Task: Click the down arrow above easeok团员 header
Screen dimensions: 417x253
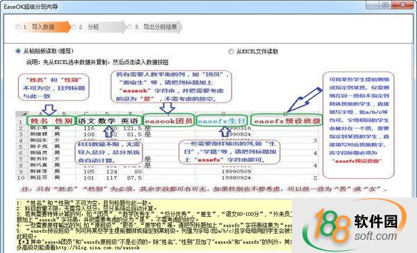Action: coord(167,107)
